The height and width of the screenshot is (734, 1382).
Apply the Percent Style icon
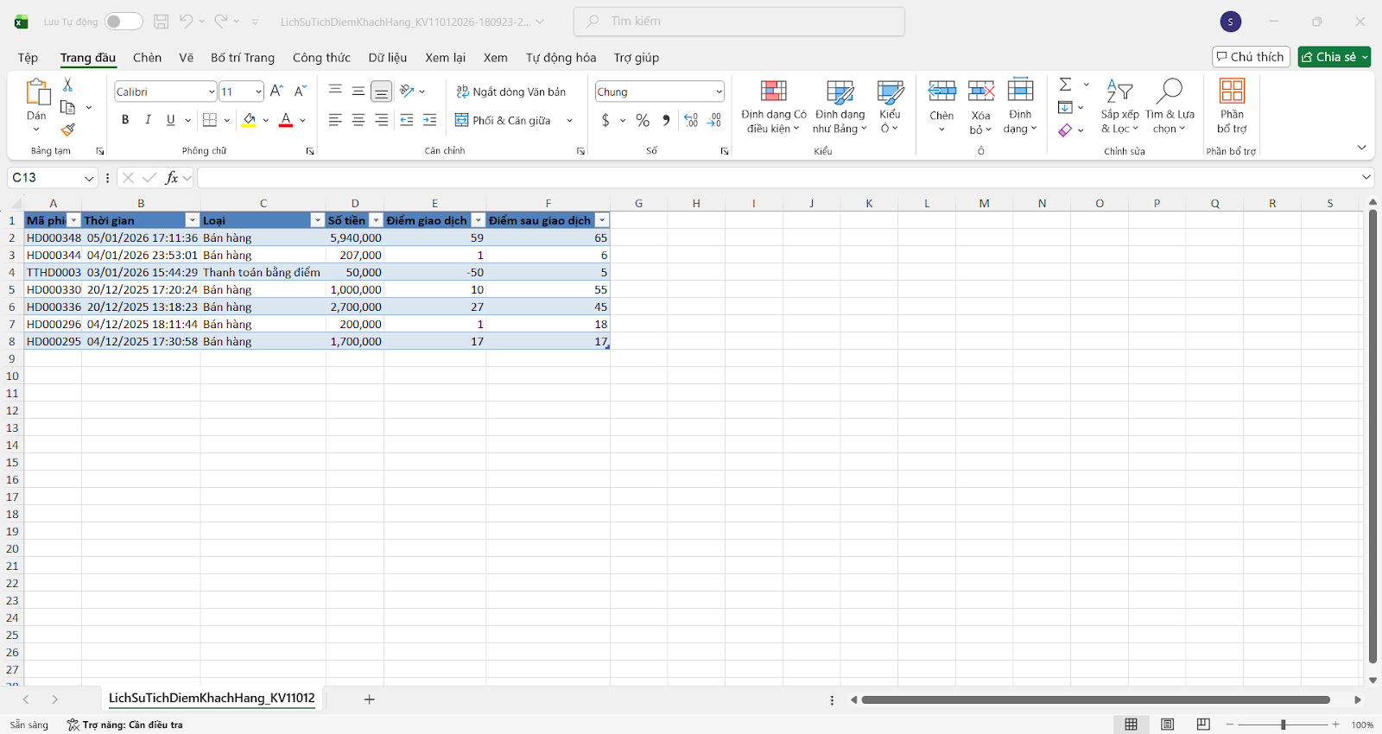(x=643, y=120)
